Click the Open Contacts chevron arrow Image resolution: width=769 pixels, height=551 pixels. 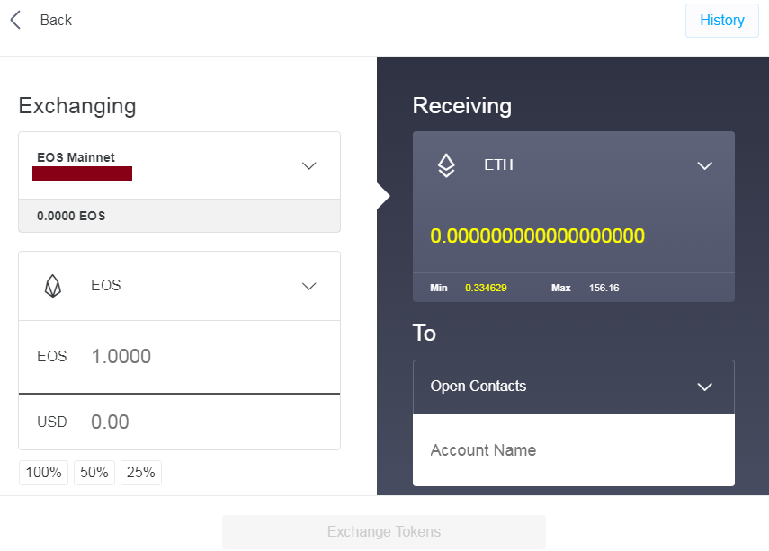(x=705, y=387)
